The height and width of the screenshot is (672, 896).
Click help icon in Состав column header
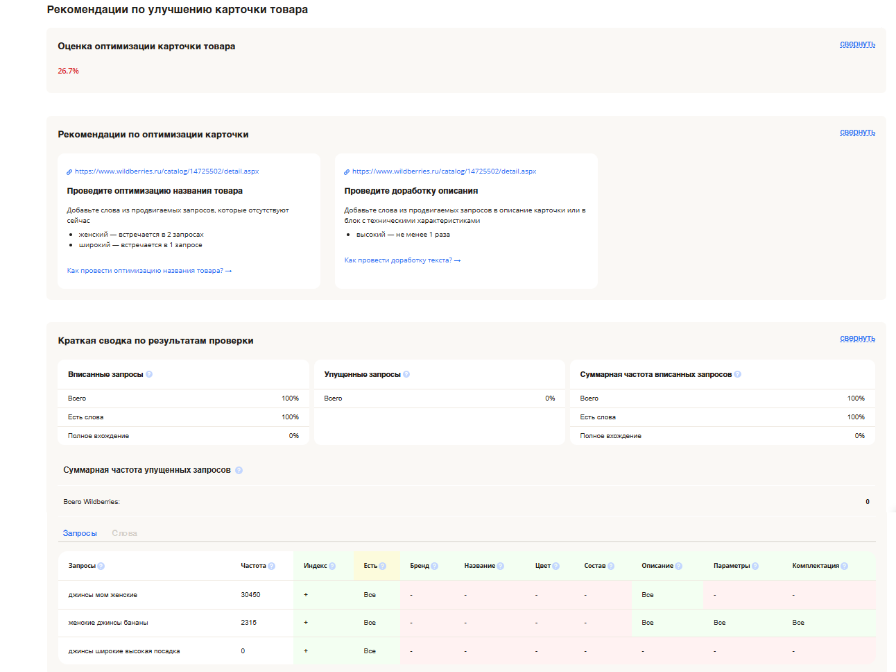point(611,566)
